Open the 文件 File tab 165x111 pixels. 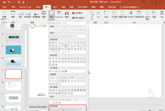[x=4, y=7]
